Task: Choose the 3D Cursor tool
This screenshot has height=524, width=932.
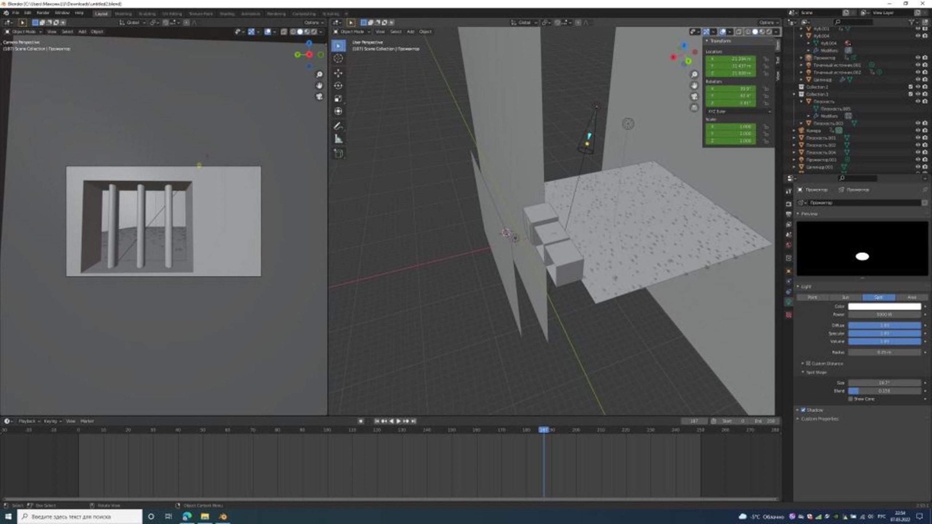Action: pos(338,58)
